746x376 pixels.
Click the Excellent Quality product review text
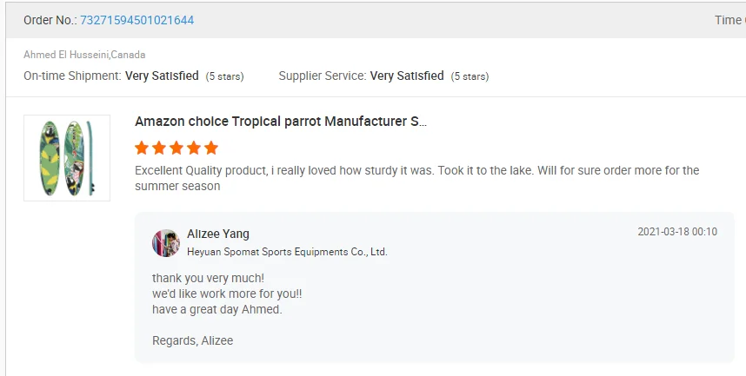click(417, 178)
